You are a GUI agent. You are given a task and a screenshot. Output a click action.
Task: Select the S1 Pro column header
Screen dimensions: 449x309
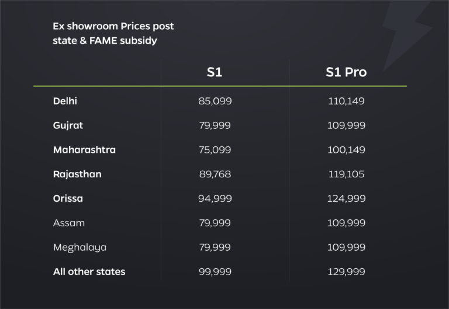pos(346,73)
